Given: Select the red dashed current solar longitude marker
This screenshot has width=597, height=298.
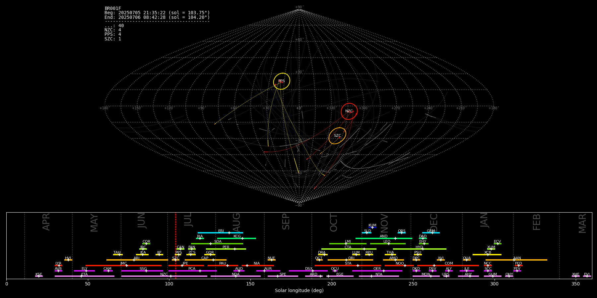Looking at the screenshot, I should [175, 246].
